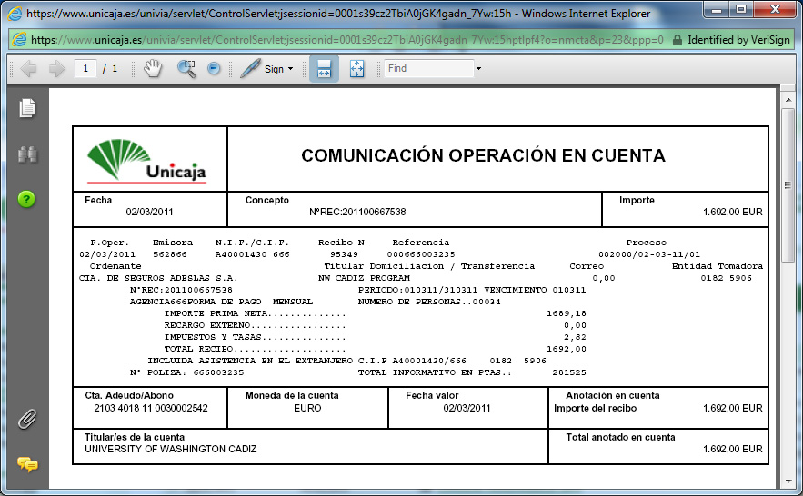Close the Internet Explorer window
The width and height of the screenshot is (803, 496).
(x=776, y=10)
